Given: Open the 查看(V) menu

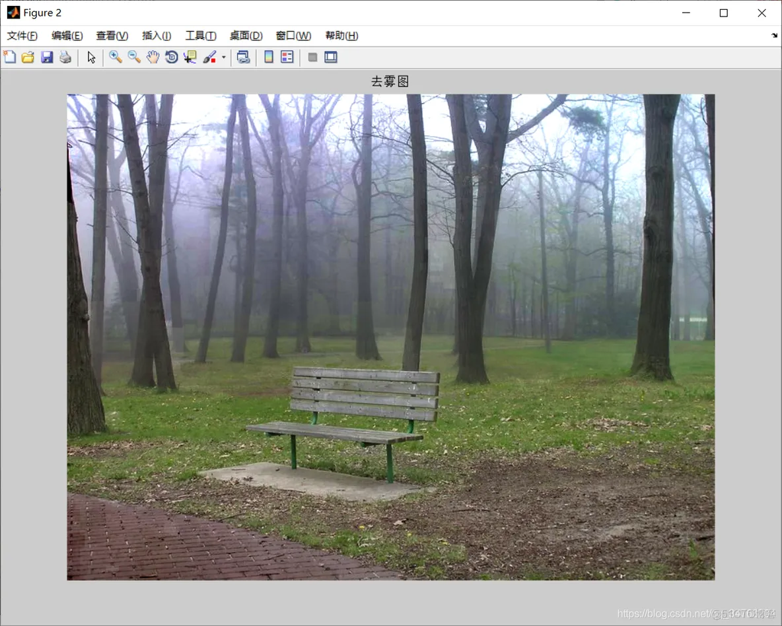Looking at the screenshot, I should pyautogui.click(x=112, y=36).
